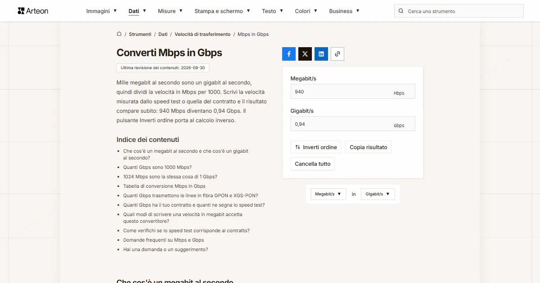Open the Dati menu

137,11
